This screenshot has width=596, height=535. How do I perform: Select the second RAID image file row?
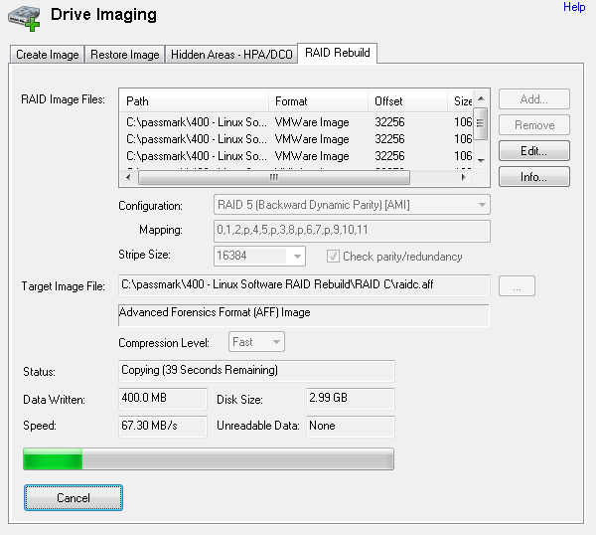point(297,139)
